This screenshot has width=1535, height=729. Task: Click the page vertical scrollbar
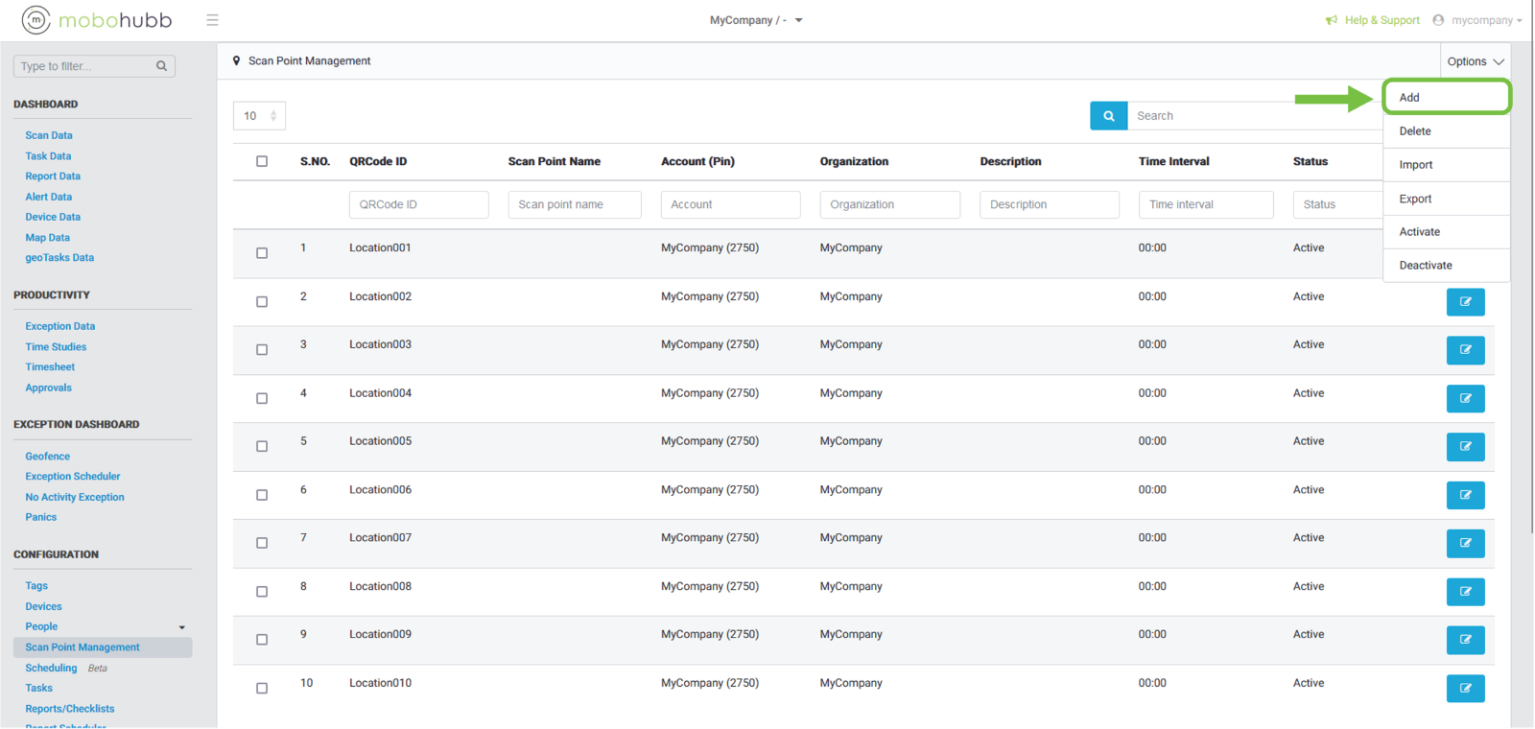tap(1531, 288)
